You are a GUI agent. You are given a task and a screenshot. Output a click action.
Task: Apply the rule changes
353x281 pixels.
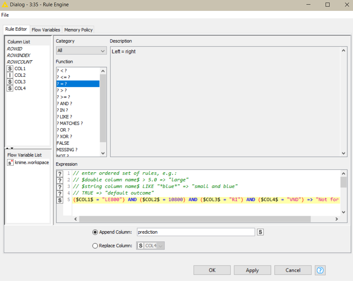tap(252, 270)
